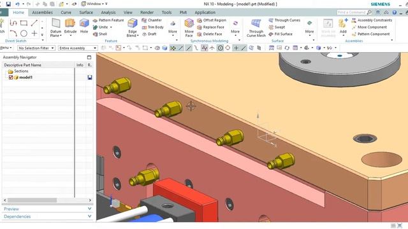408x229 pixels.
Task: Open the Shell tool
Action: [100, 34]
